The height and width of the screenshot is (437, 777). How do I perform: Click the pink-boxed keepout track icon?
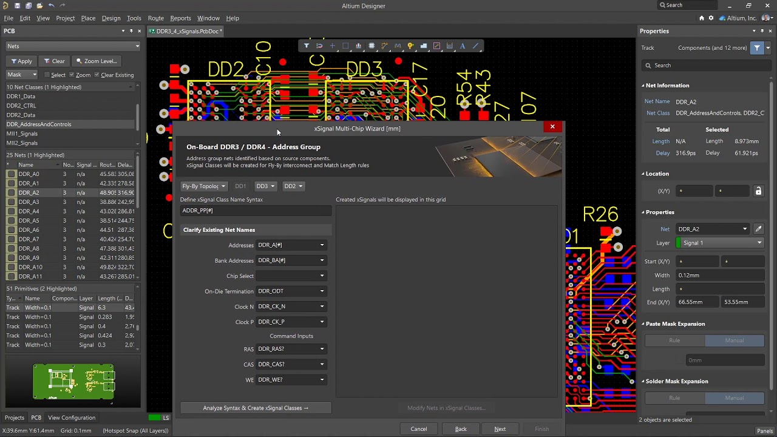coord(436,46)
